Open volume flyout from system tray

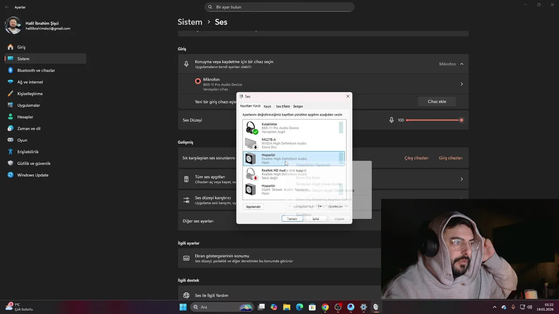coord(529,307)
